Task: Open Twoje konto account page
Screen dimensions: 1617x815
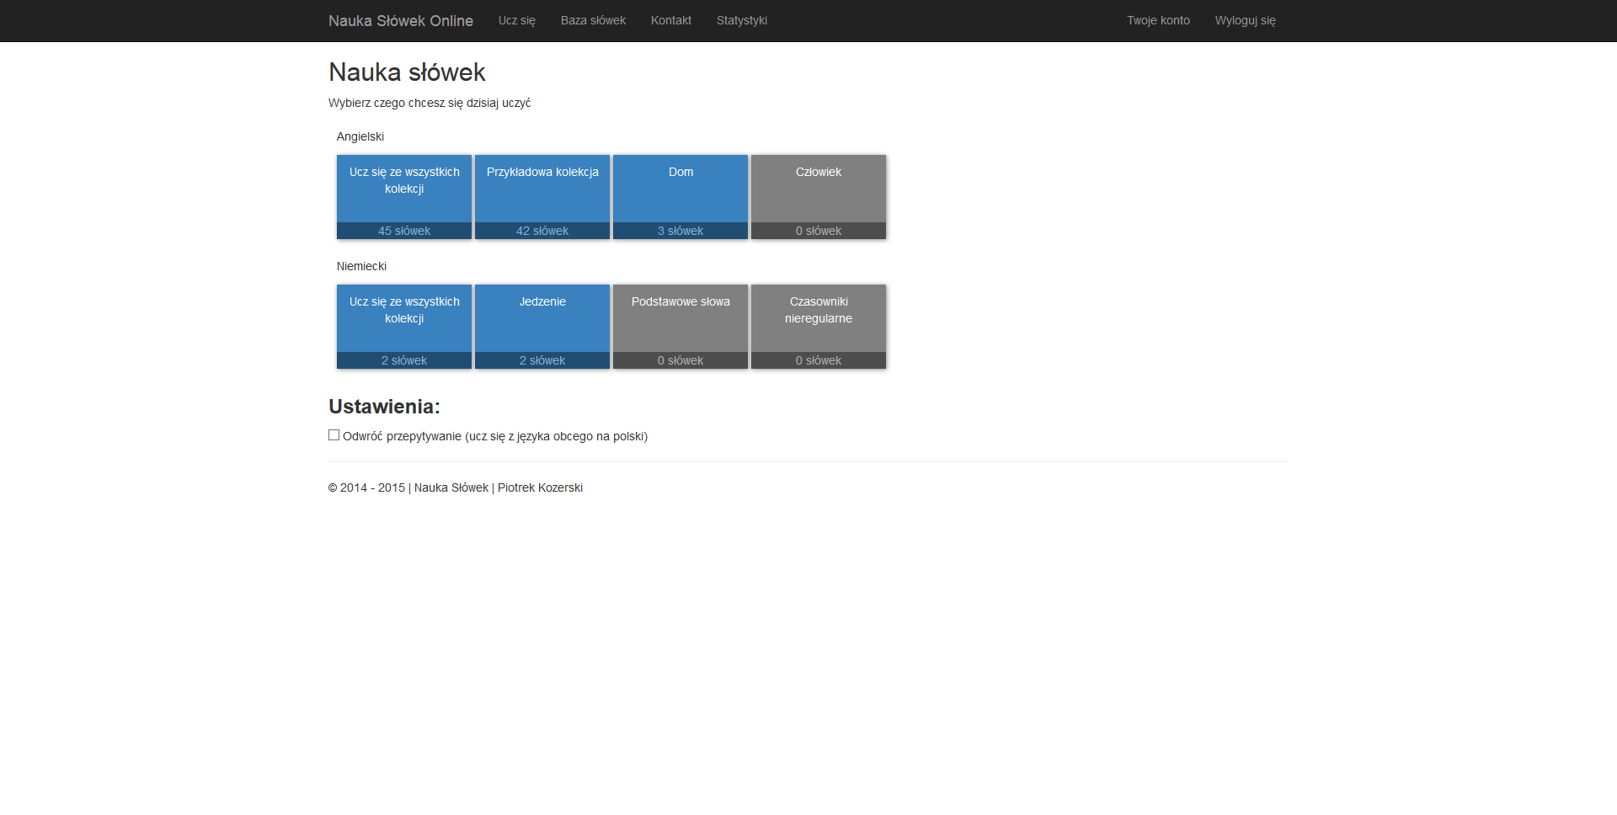Action: tap(1158, 21)
